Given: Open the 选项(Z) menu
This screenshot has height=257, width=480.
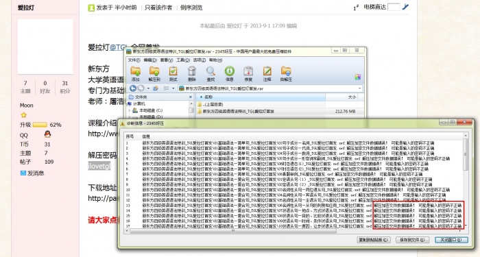Looking at the screenshot, I should click(x=200, y=60).
